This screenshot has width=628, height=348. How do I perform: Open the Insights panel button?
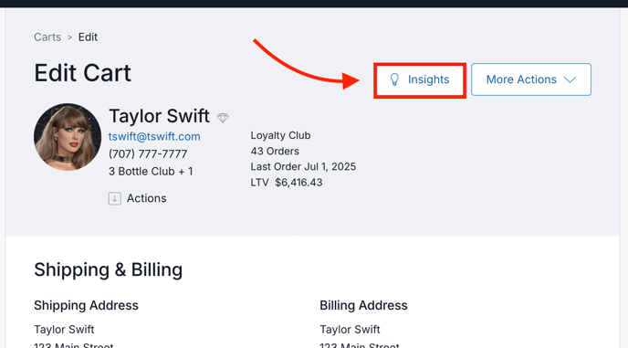point(420,79)
